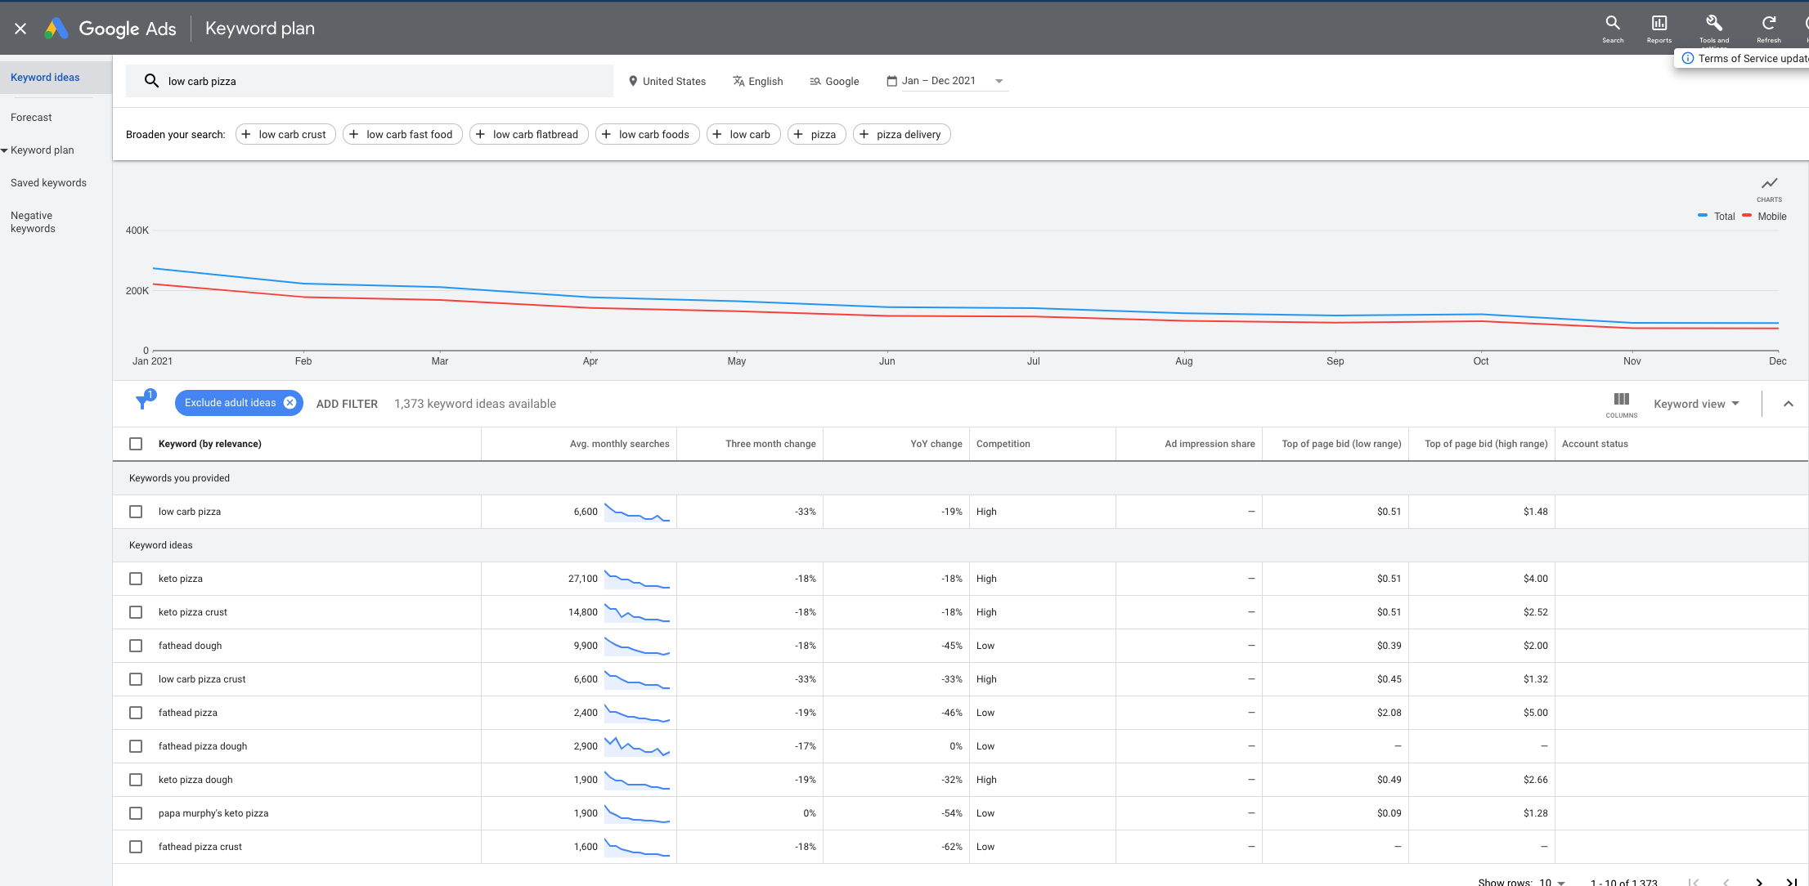This screenshot has height=886, width=1809.
Task: Check the 'fathead dough' row
Action: tap(136, 646)
